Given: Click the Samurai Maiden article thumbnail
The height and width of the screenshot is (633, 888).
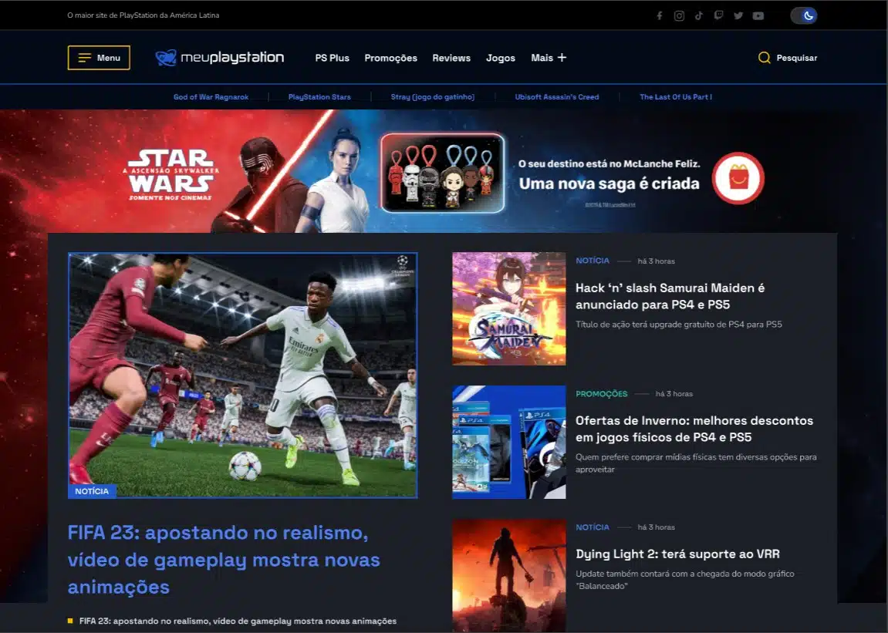Looking at the screenshot, I should (508, 308).
